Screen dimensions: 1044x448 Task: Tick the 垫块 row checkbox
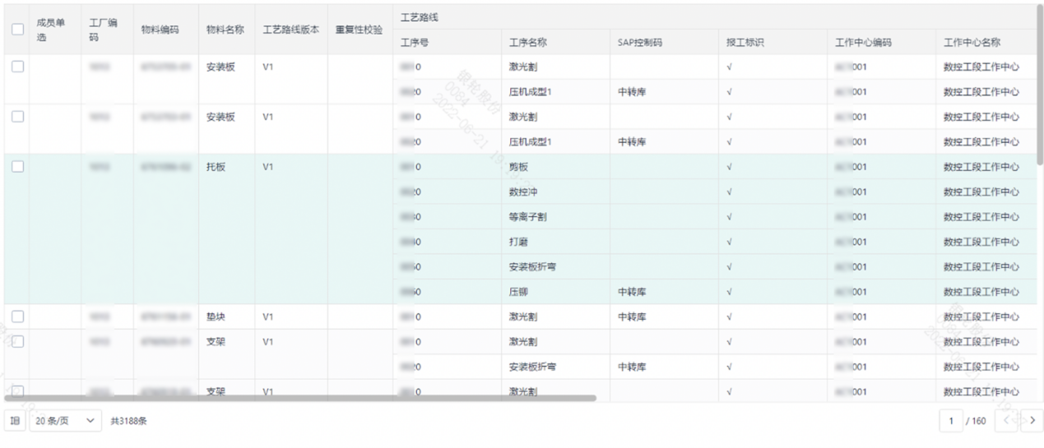17,316
